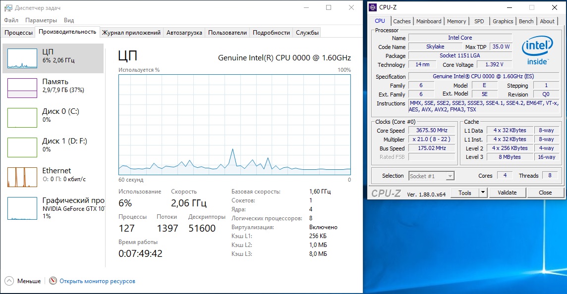The height and width of the screenshot is (294, 567).
Task: Click the Дескрипторы value 51600
Action: 202,228
